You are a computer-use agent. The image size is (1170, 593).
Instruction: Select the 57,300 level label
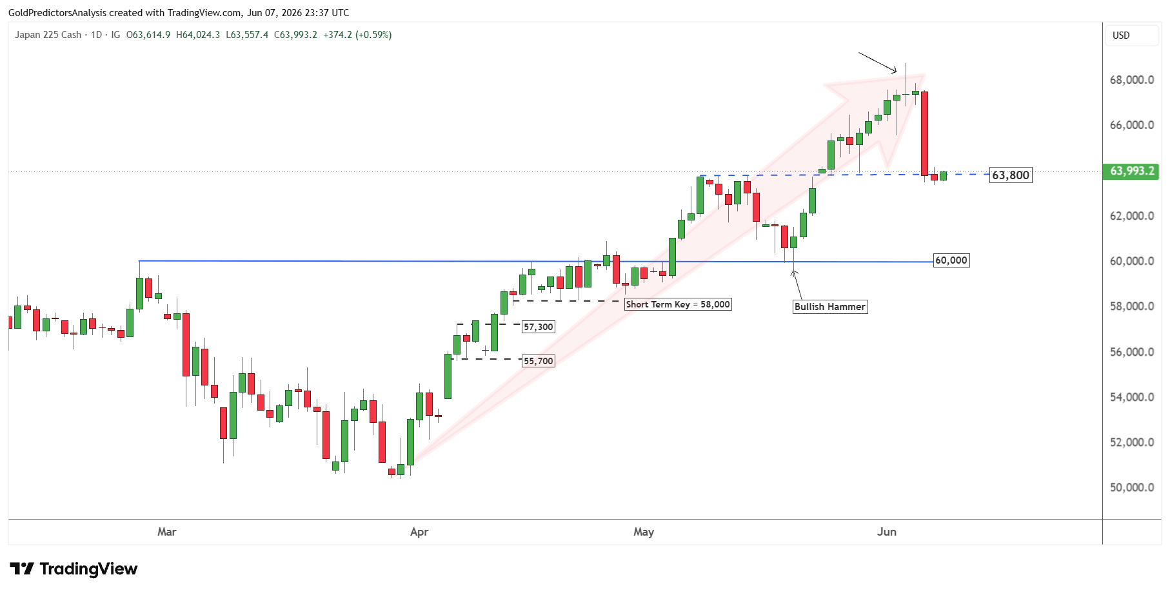(539, 327)
